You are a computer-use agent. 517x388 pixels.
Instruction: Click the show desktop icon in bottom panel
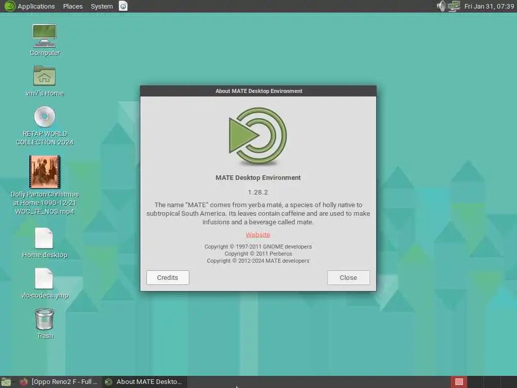pos(6,382)
